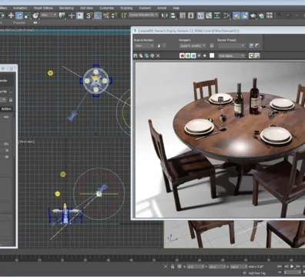
Task: Click the Render in Cloud teapot icon
Action: [x=261, y=15]
